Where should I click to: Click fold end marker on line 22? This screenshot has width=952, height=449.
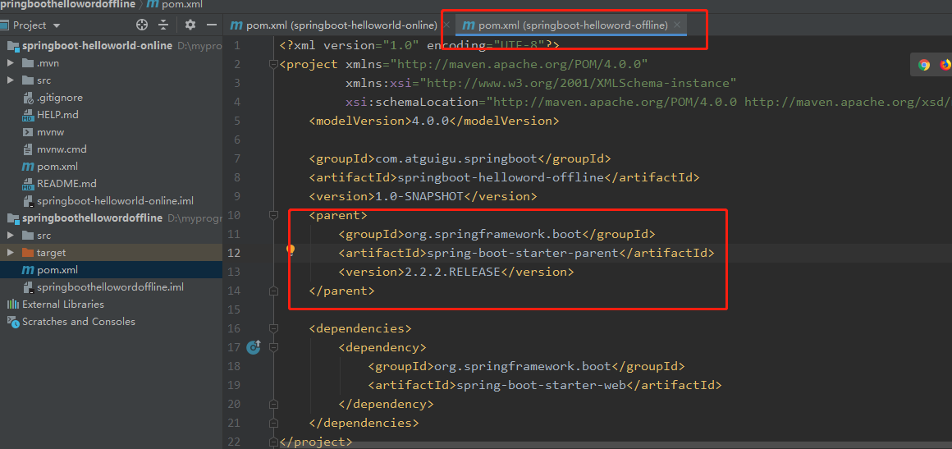coord(273,441)
